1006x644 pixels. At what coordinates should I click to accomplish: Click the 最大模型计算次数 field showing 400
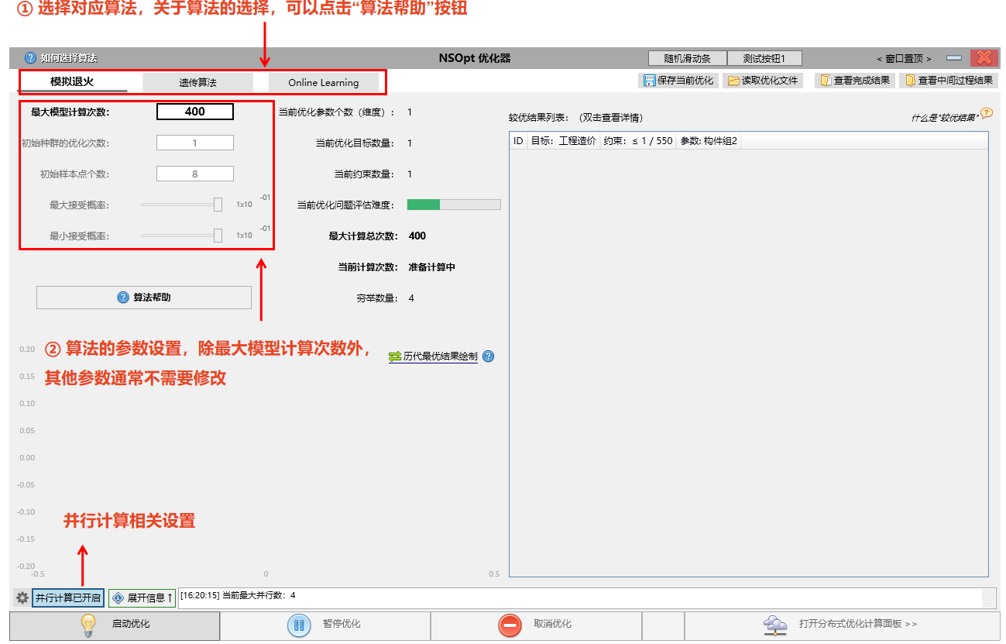tap(195, 112)
